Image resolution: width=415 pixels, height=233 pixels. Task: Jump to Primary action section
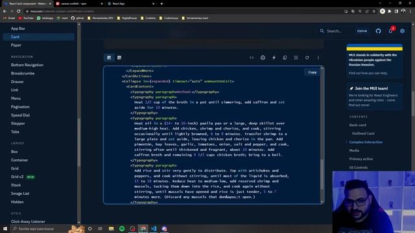361,159
